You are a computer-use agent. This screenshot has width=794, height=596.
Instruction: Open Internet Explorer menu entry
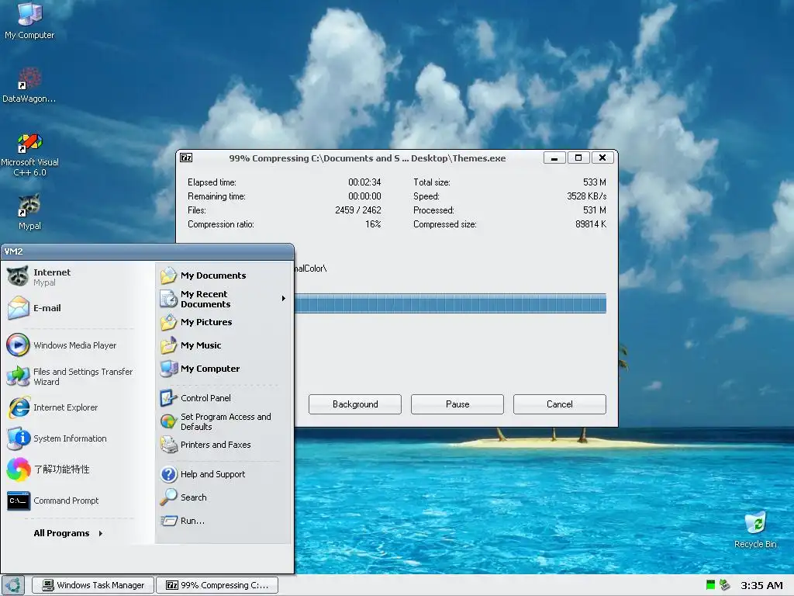71,407
